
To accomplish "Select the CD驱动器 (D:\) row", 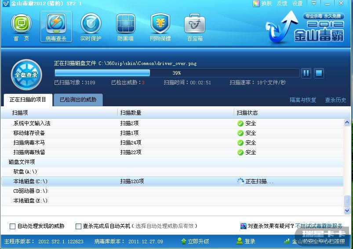I will click(x=172, y=191).
